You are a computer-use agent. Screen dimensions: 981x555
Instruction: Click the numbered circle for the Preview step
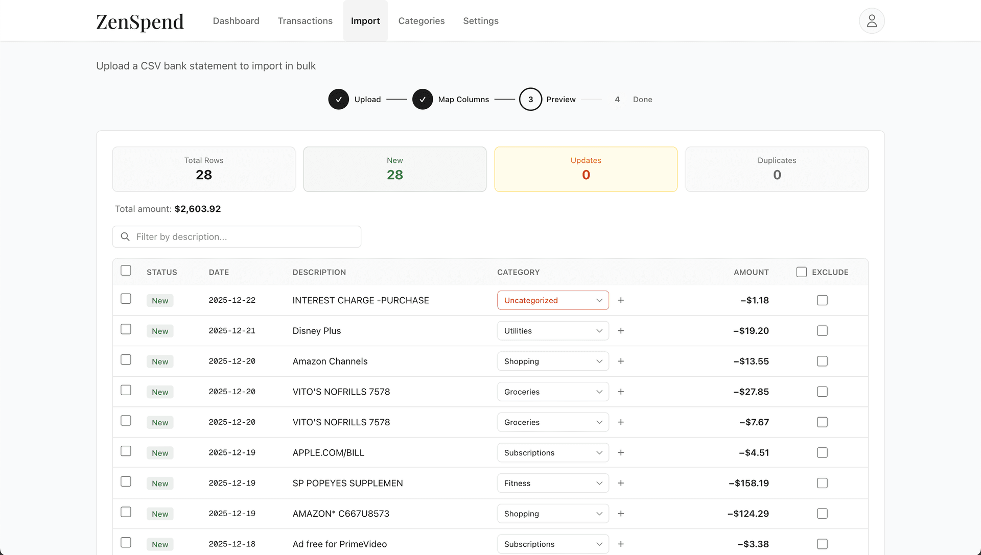[530, 99]
